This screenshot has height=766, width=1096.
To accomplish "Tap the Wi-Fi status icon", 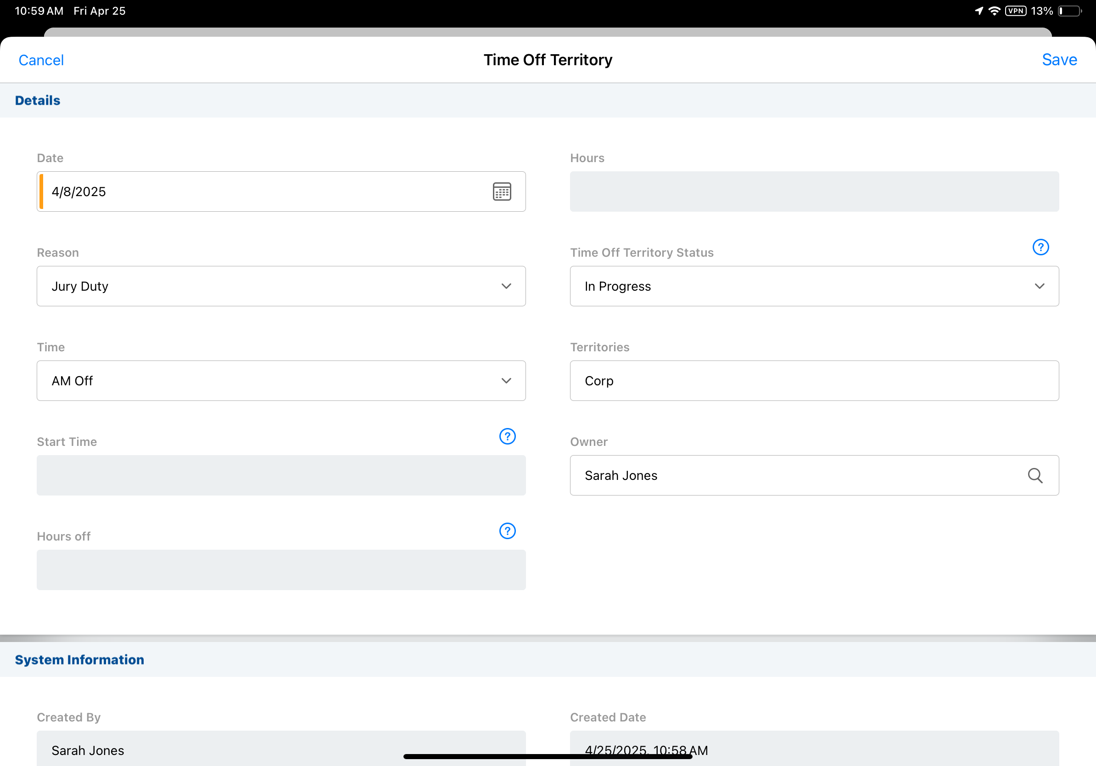I will coord(994,11).
